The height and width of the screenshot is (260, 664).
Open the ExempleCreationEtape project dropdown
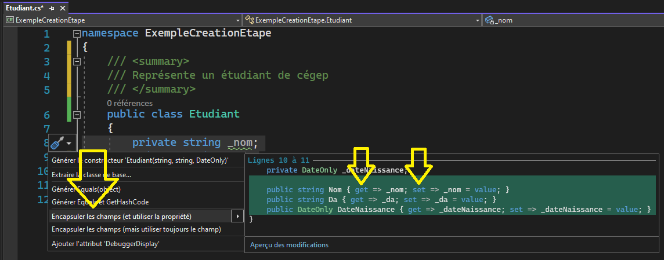238,20
